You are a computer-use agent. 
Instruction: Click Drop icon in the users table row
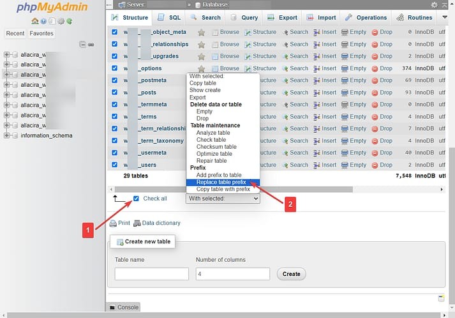coord(375,165)
